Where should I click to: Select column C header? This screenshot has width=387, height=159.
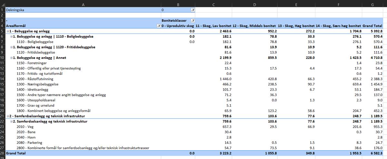pos(213,4)
